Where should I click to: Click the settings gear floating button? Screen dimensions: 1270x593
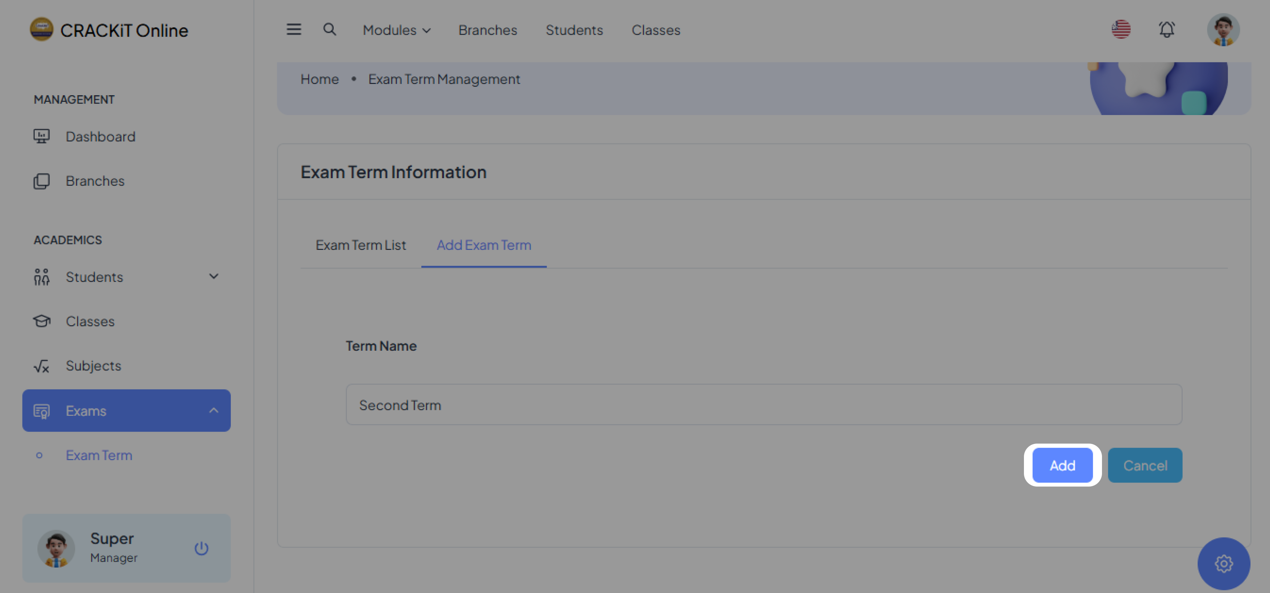(x=1223, y=563)
